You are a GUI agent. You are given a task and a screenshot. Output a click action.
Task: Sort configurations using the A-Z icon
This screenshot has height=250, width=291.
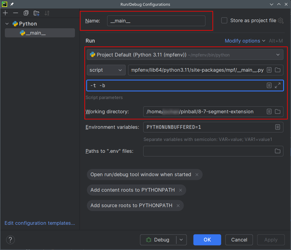47,13
